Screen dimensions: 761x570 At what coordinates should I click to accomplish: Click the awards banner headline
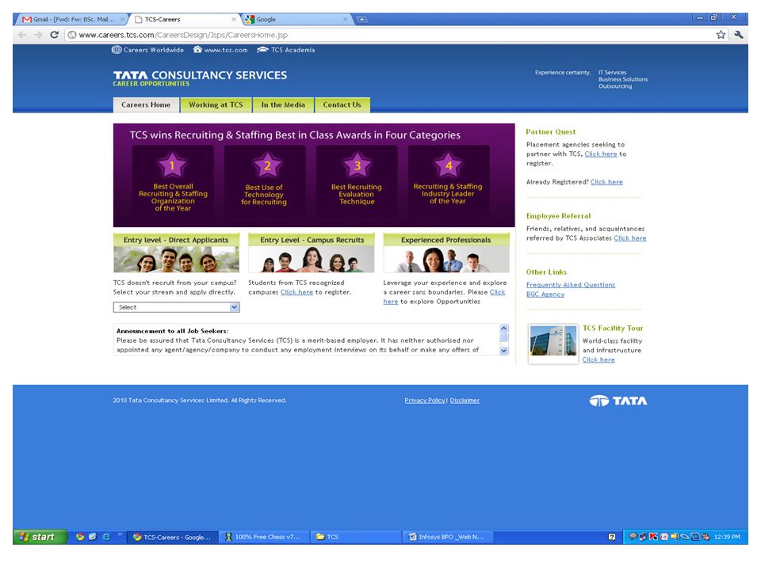295,135
